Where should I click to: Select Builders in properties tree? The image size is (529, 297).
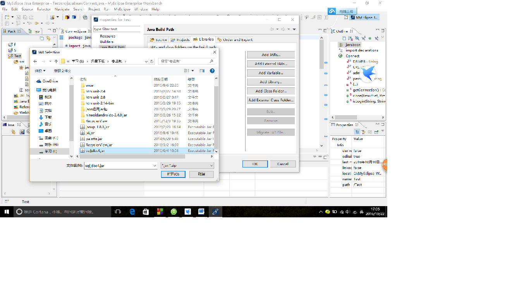(107, 41)
